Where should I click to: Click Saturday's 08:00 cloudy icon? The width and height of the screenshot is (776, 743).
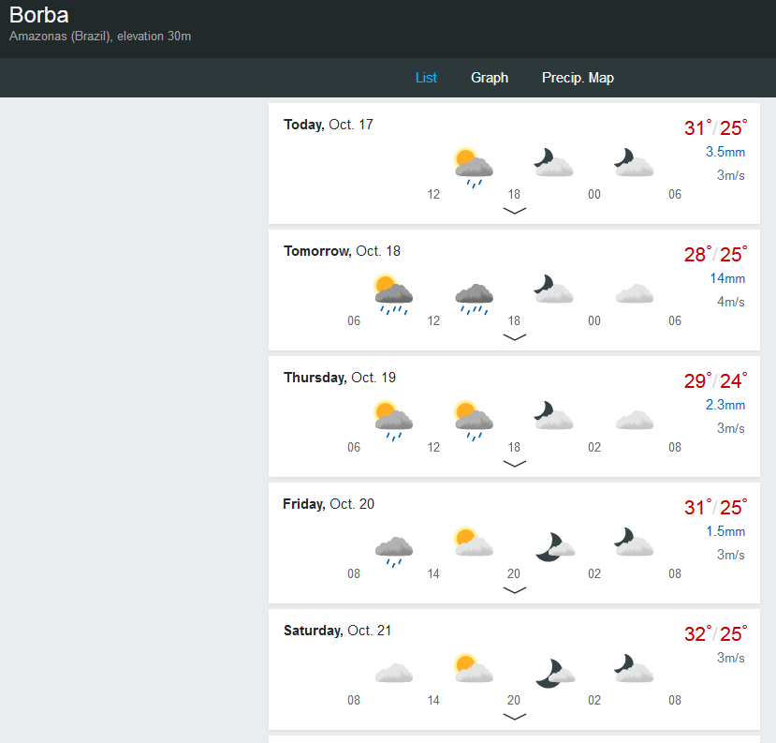tap(393, 673)
